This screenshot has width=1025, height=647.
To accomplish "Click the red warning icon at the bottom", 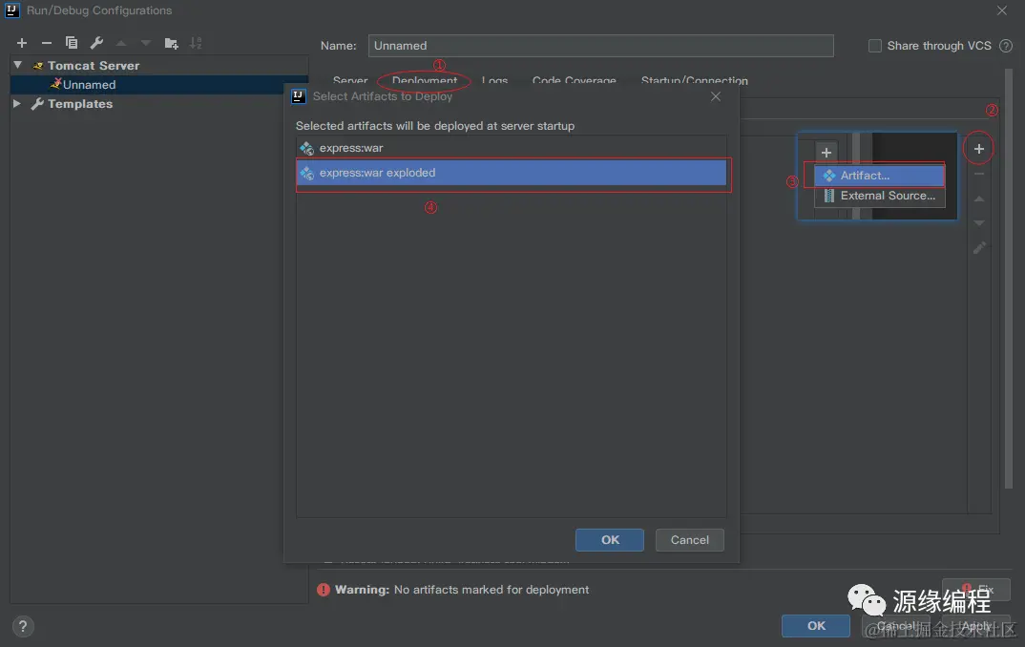I will (323, 590).
